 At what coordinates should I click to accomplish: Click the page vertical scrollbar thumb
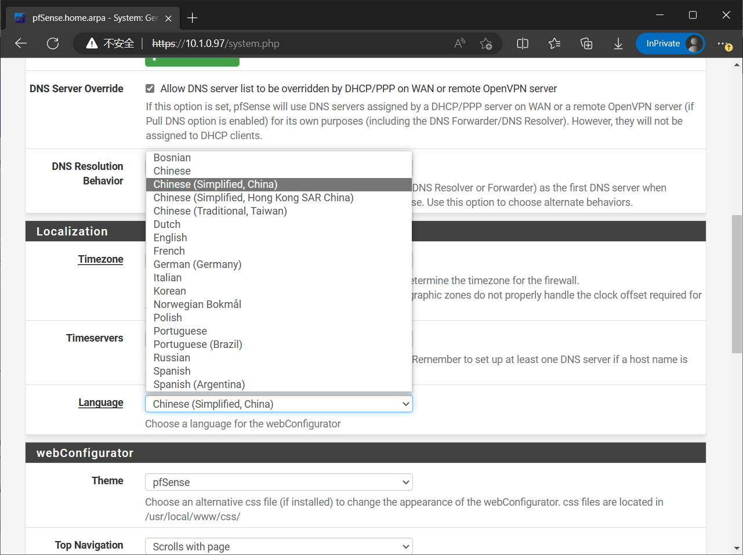click(x=737, y=284)
